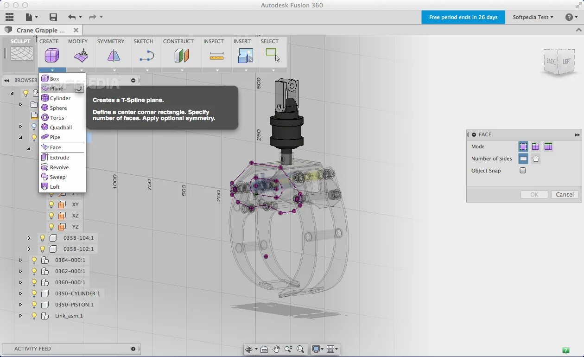Click the Modify edit form icon
This screenshot has height=357, width=584.
click(x=81, y=57)
